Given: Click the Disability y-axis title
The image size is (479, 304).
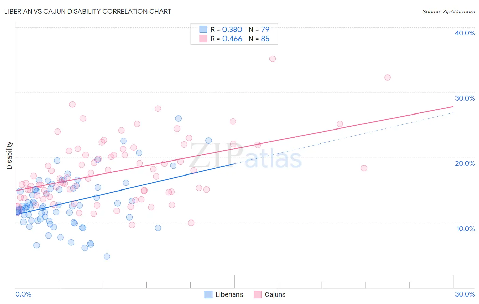Looking at the screenshot, I should coord(10,155).
